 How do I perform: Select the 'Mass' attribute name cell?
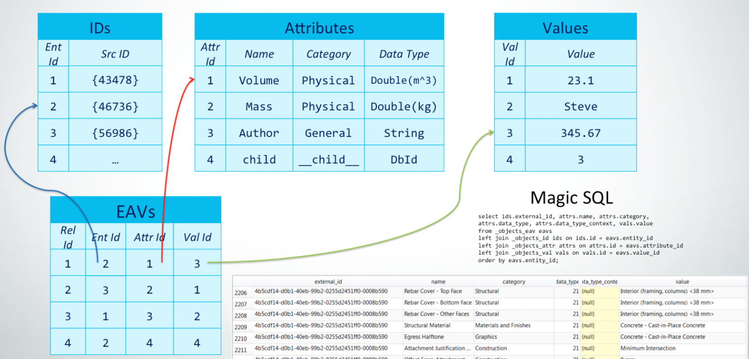(259, 106)
